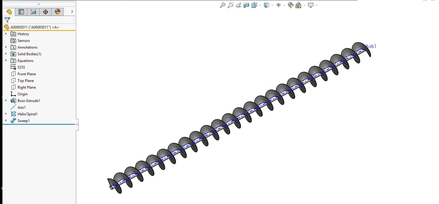Switch to the PropertyManager tab
Screen dimensions: 439x204
coord(21,12)
